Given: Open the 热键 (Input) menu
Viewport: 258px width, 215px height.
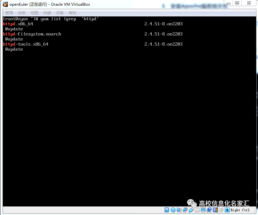Looking at the screenshot, I should [x=47, y=13].
